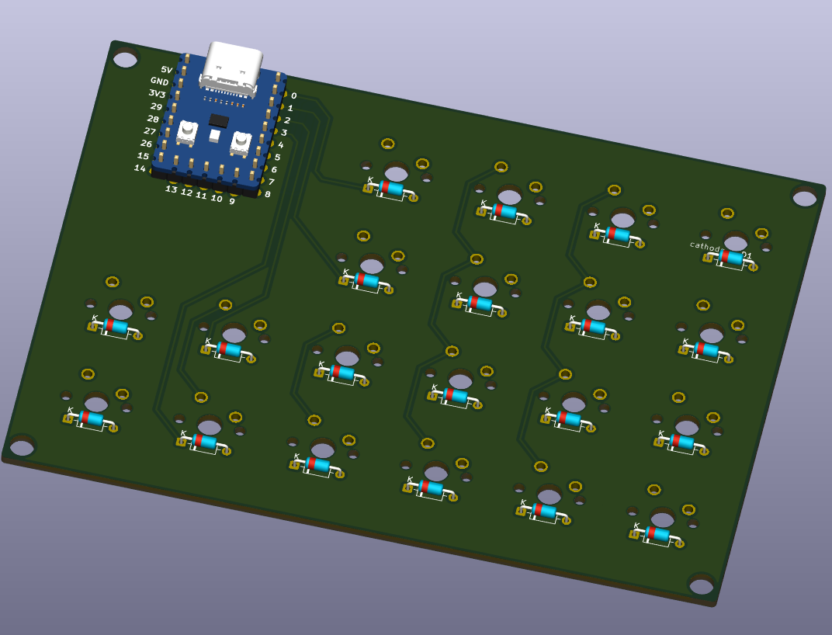Click the GND pin label
The width and height of the screenshot is (832, 635).
(x=160, y=82)
